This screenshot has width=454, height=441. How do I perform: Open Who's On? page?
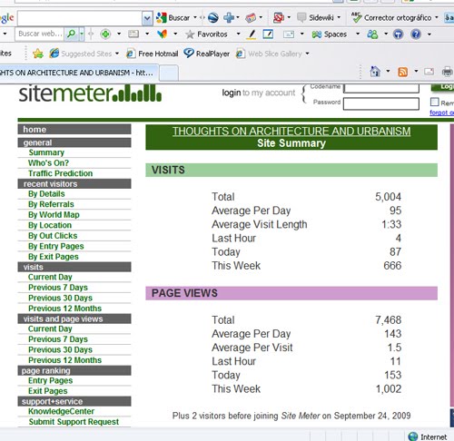pyautogui.click(x=48, y=162)
